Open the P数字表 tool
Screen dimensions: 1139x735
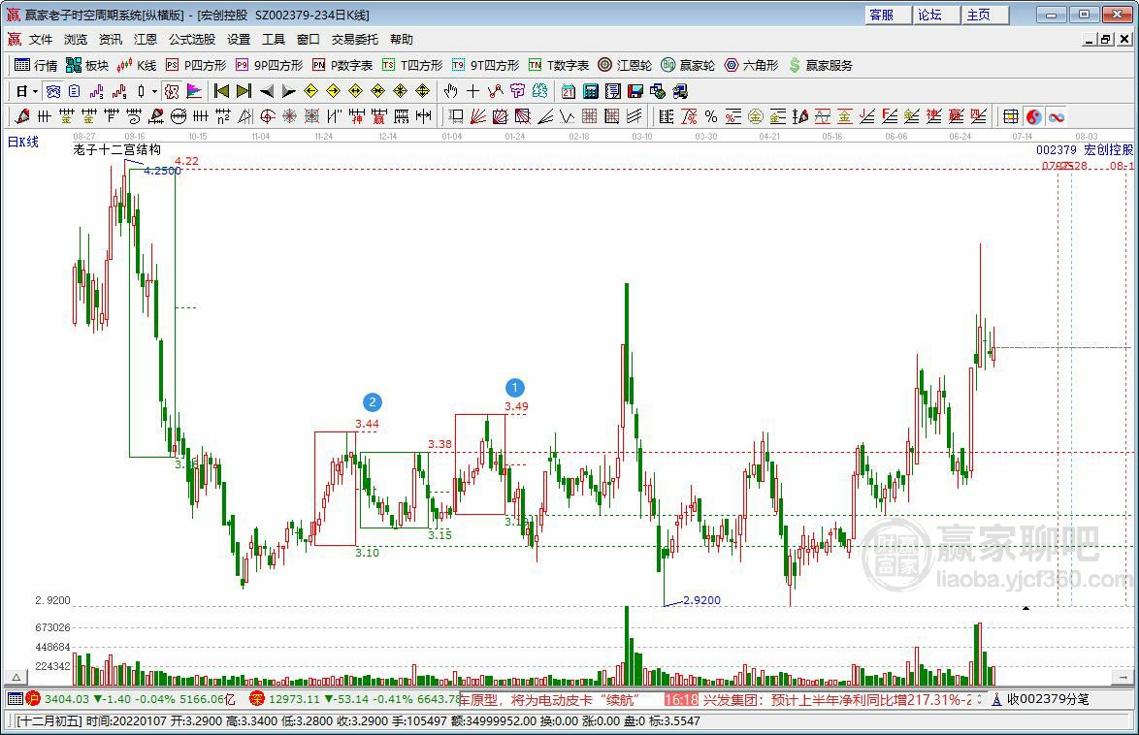(342, 65)
